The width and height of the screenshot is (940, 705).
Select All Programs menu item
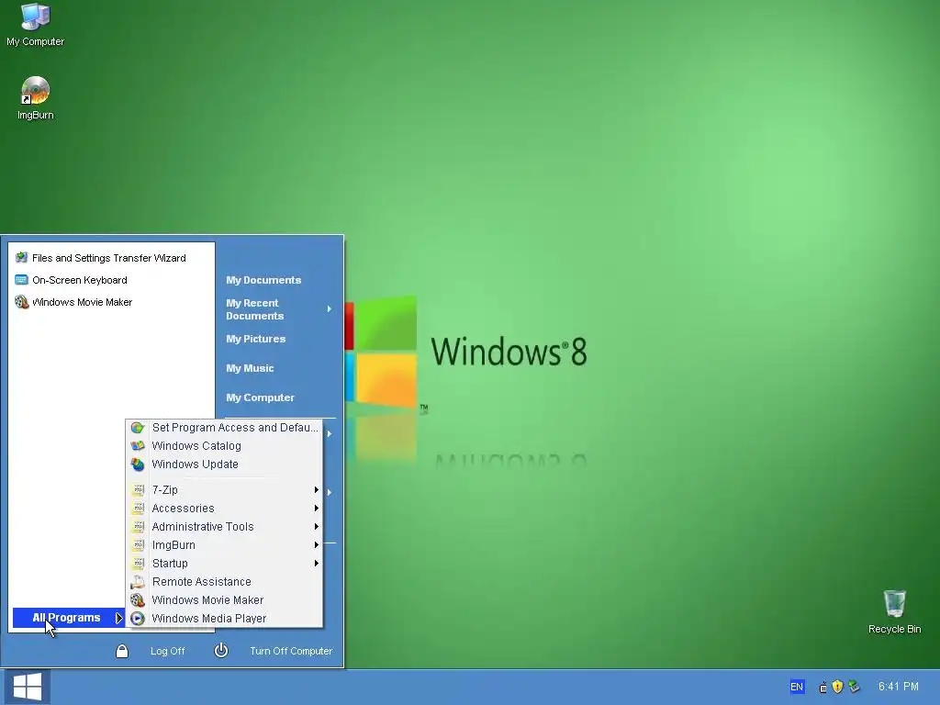pyautogui.click(x=68, y=618)
